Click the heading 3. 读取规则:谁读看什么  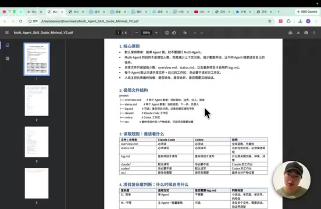tap(141, 134)
